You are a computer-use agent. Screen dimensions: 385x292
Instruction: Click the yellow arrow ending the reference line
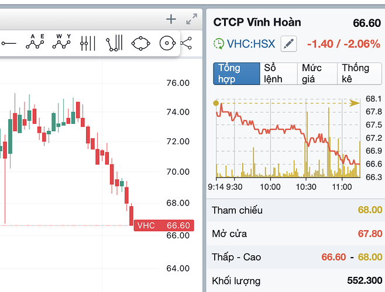point(355,103)
